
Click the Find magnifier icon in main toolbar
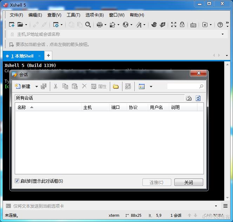(x=88, y=25)
